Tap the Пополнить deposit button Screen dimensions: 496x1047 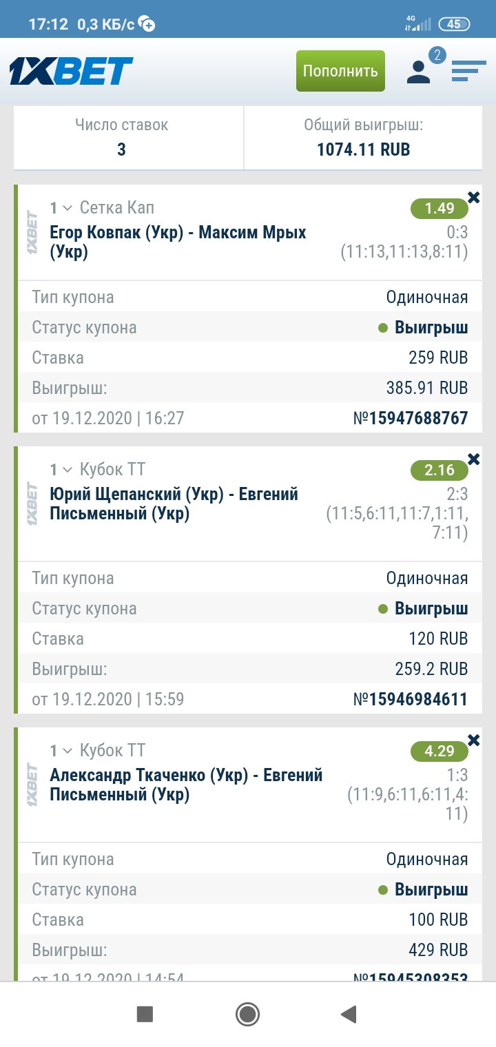coord(340,71)
